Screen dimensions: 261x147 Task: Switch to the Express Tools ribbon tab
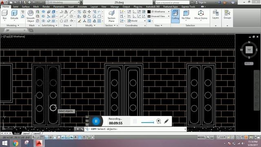[188, 7]
